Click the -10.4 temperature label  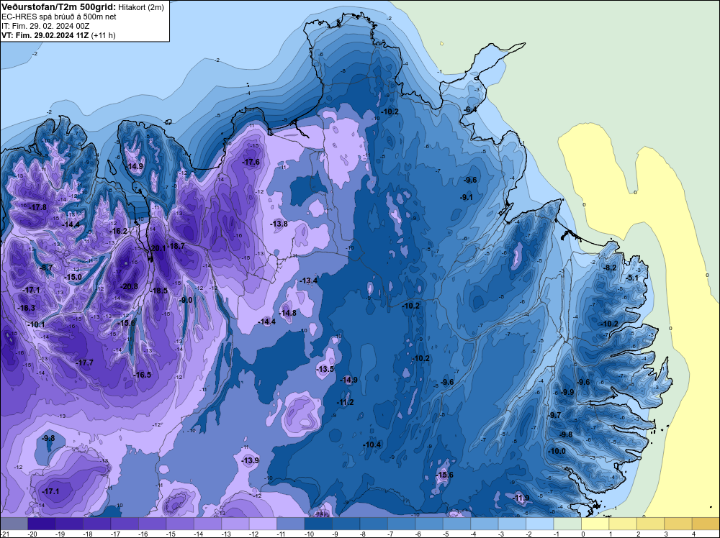click(372, 445)
